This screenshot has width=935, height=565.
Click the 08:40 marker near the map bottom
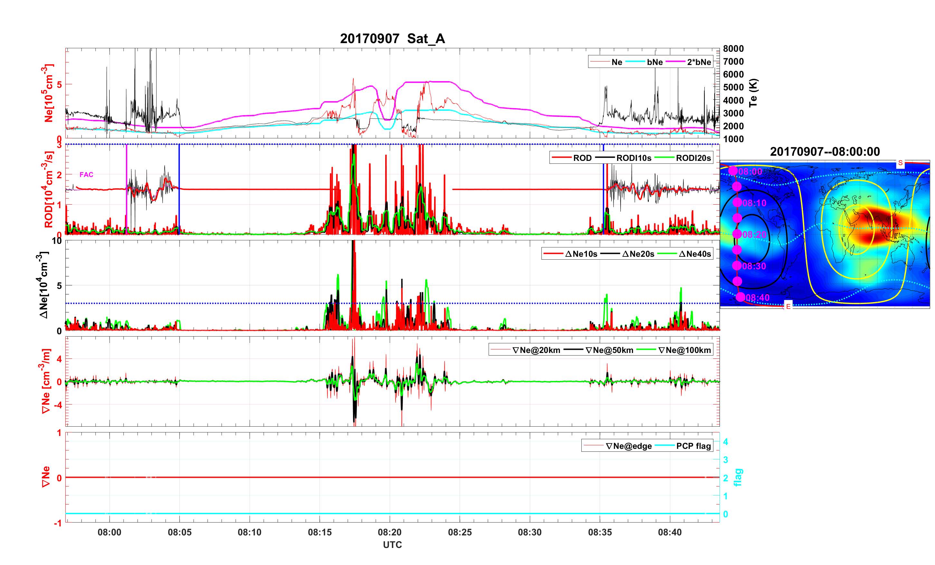click(740, 297)
